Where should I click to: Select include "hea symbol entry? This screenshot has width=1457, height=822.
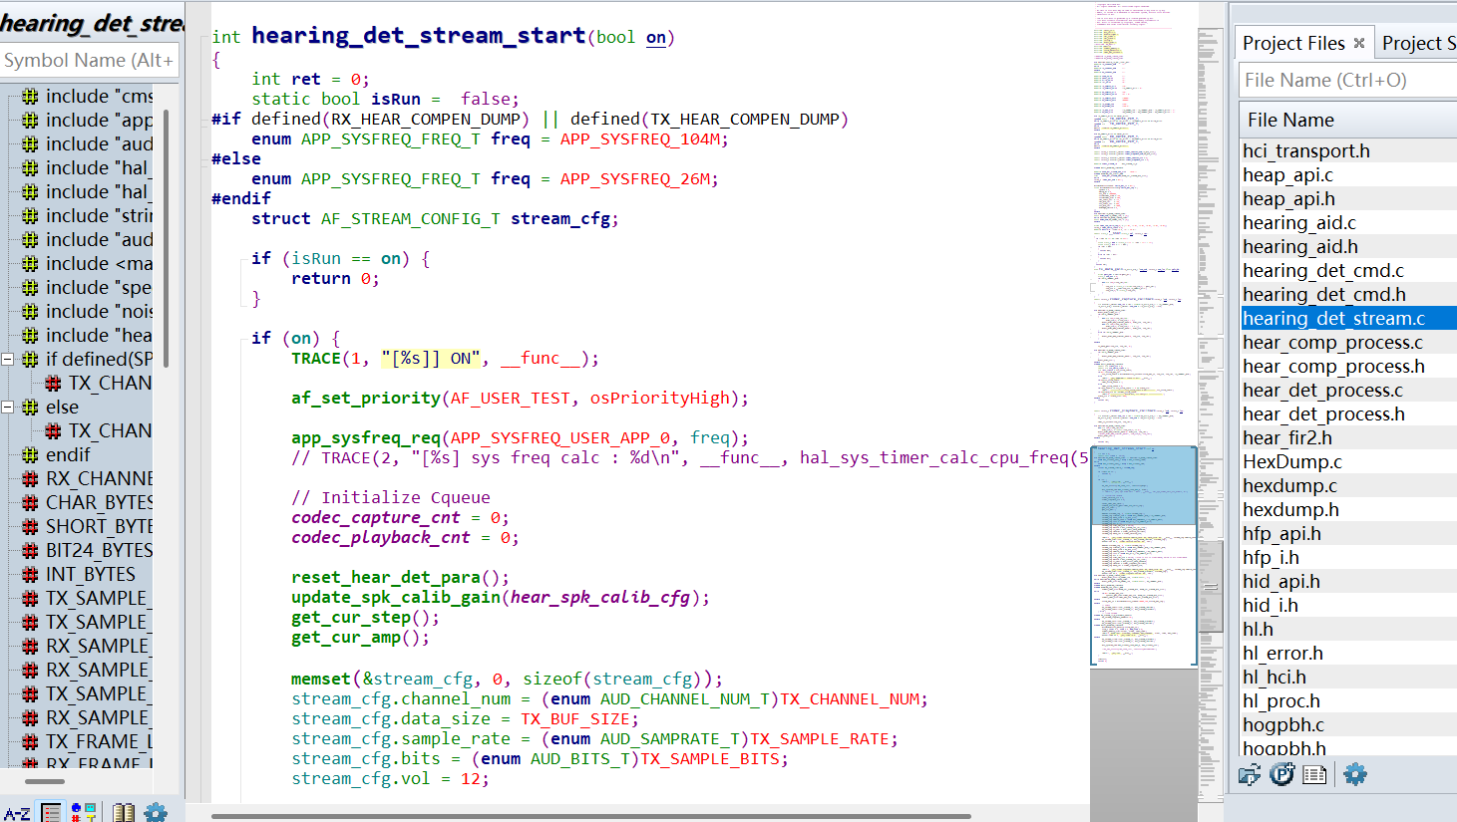coord(88,335)
